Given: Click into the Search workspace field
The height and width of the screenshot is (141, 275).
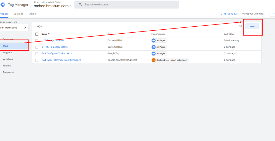Looking at the screenshot, I should click(127, 5).
